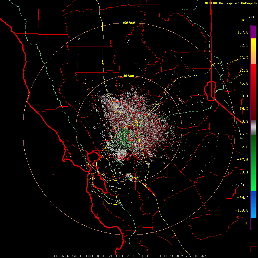Click the gray near-zero segment of color bar
The image size is (258, 258).
[253, 128]
